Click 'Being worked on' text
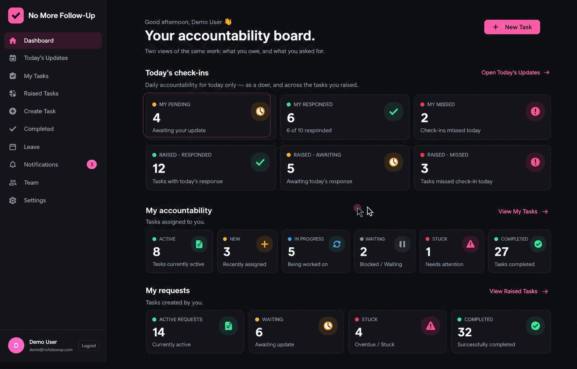 click(x=308, y=264)
